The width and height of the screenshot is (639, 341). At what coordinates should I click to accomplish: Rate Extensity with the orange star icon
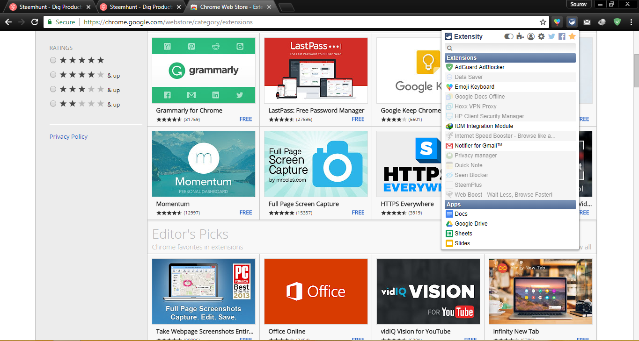pyautogui.click(x=572, y=36)
